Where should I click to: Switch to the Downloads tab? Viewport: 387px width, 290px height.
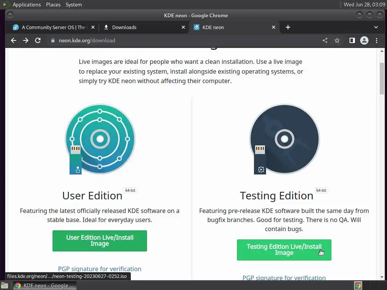tap(144, 27)
